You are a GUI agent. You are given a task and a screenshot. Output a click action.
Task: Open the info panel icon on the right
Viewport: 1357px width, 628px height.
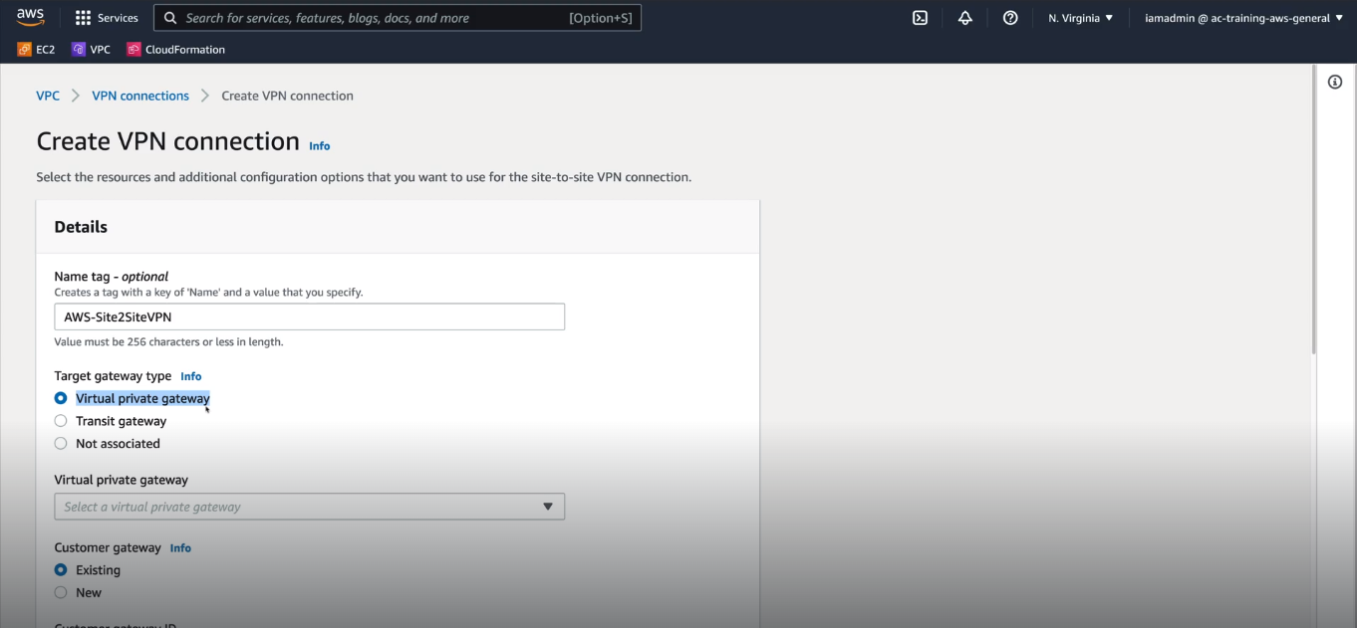pyautogui.click(x=1335, y=82)
